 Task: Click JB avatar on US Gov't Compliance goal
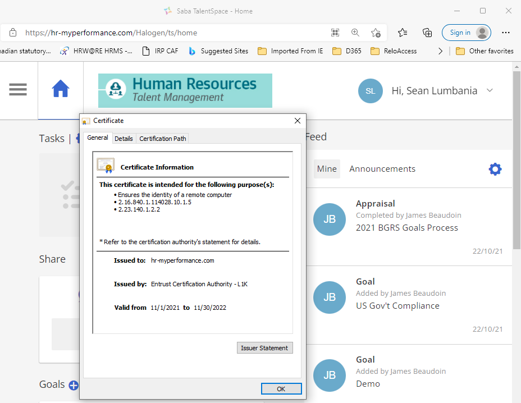pos(330,297)
